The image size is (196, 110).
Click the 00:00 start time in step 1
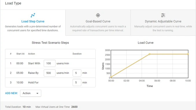click(x=20, y=64)
